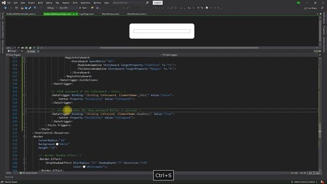Open the Extensions menu
This screenshot has height=184, width=327.
pyautogui.click(x=85, y=3)
